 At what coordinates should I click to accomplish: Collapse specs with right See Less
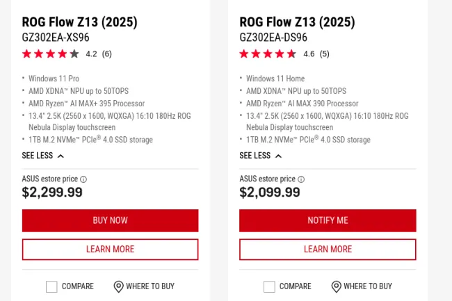(255, 156)
